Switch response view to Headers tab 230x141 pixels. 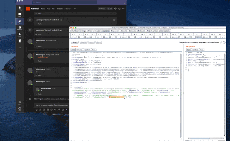pyautogui.click(x=195, y=50)
